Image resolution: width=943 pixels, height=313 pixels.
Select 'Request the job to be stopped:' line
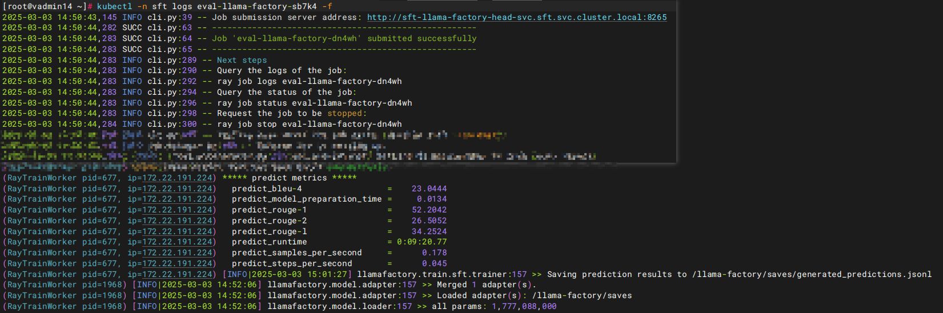click(291, 113)
